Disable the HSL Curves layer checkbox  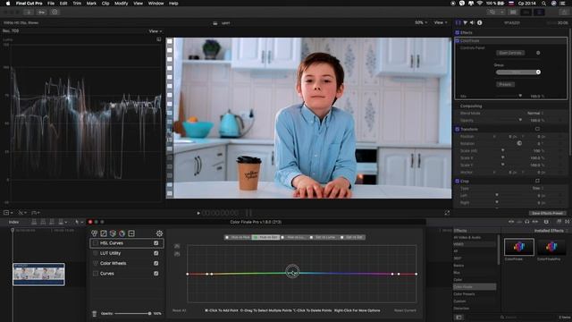pyautogui.click(x=156, y=243)
